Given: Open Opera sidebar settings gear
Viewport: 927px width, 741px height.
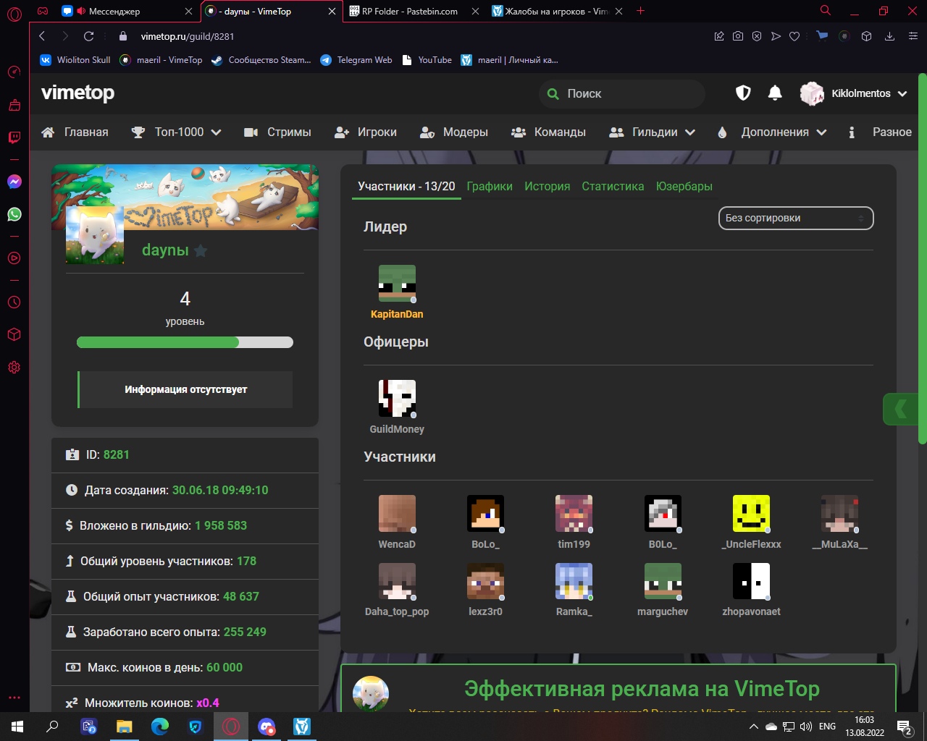Looking at the screenshot, I should click(14, 368).
